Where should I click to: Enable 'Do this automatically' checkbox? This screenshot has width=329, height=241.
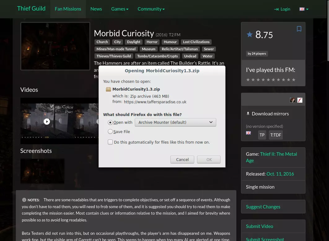110,142
